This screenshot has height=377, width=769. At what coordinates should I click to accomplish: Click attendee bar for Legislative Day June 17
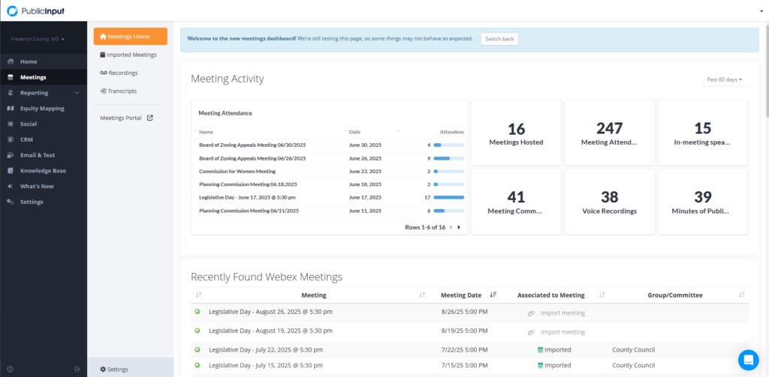pos(448,198)
